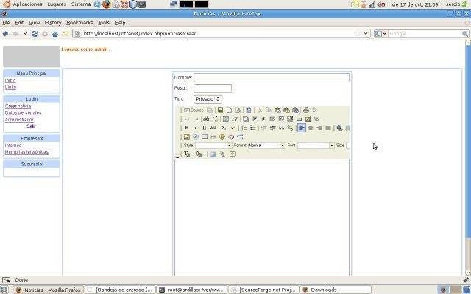471x294 pixels.
Task: Click the Paste icon in editor toolbar
Action: [277, 110]
